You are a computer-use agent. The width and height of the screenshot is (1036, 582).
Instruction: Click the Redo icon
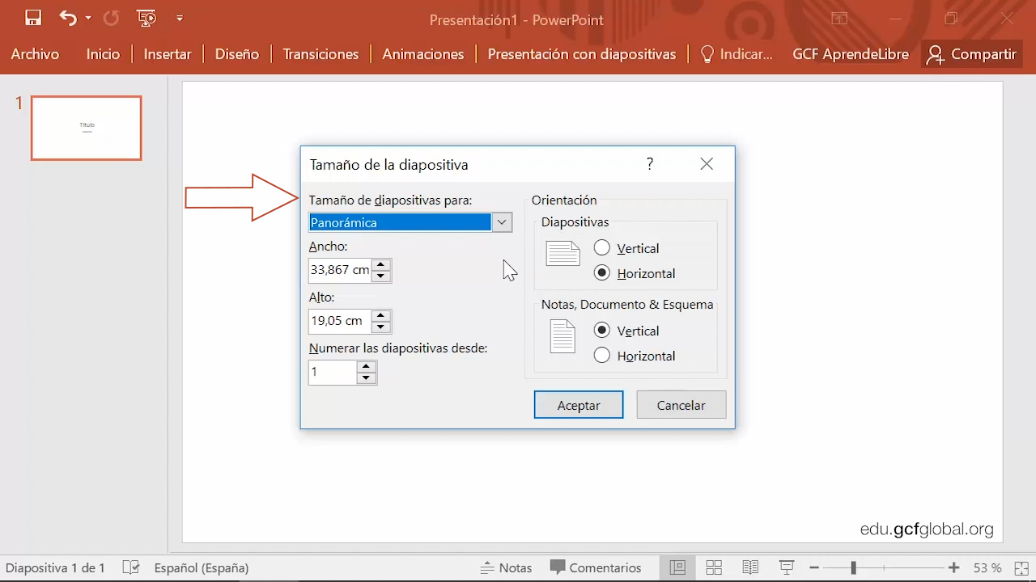111,18
